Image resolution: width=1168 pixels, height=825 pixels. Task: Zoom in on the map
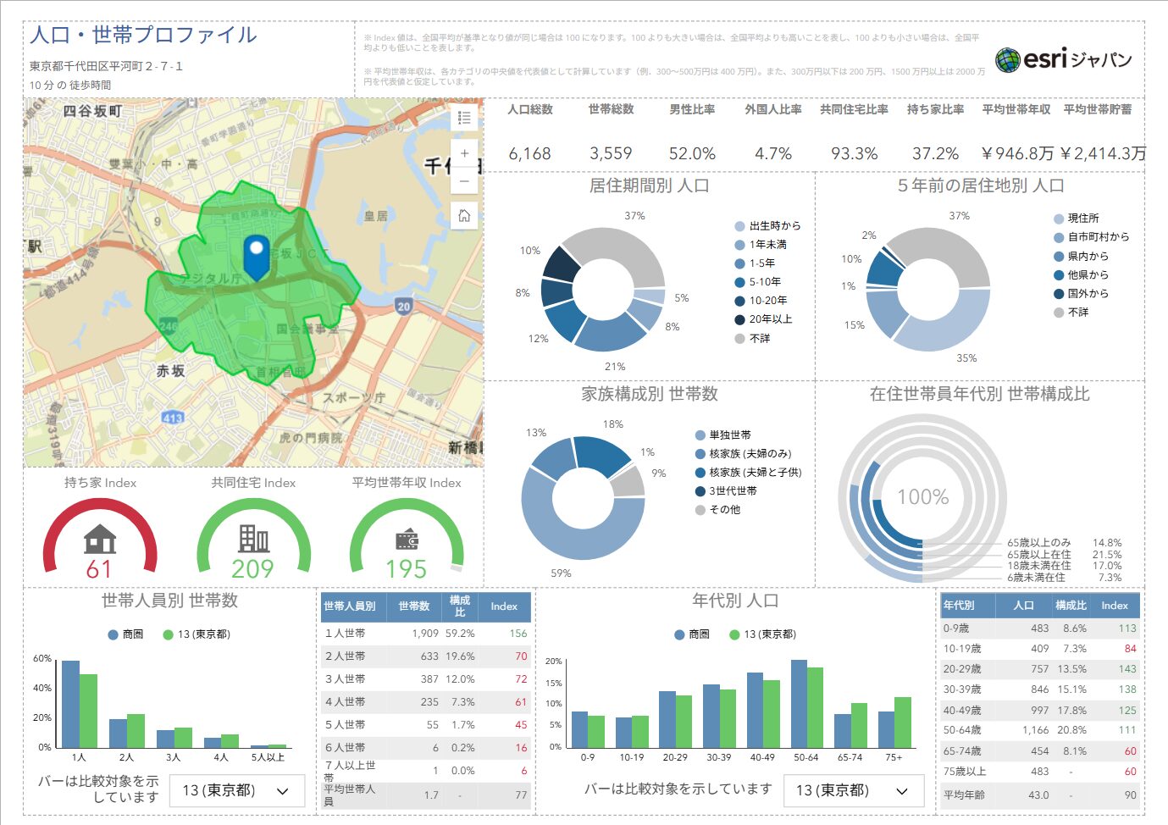click(x=464, y=153)
